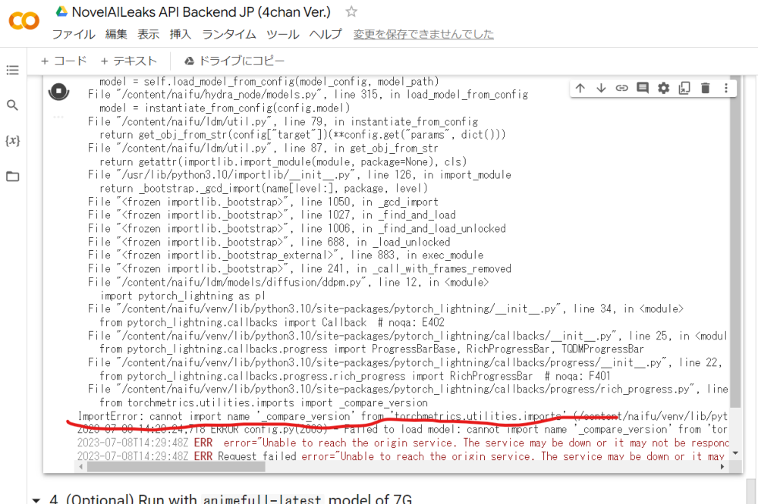Delete the current cell
The image size is (758, 504).
pyautogui.click(x=705, y=88)
